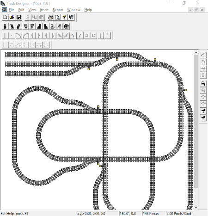
Task: Select the fifth track palette button
Action: [x=32, y=26]
